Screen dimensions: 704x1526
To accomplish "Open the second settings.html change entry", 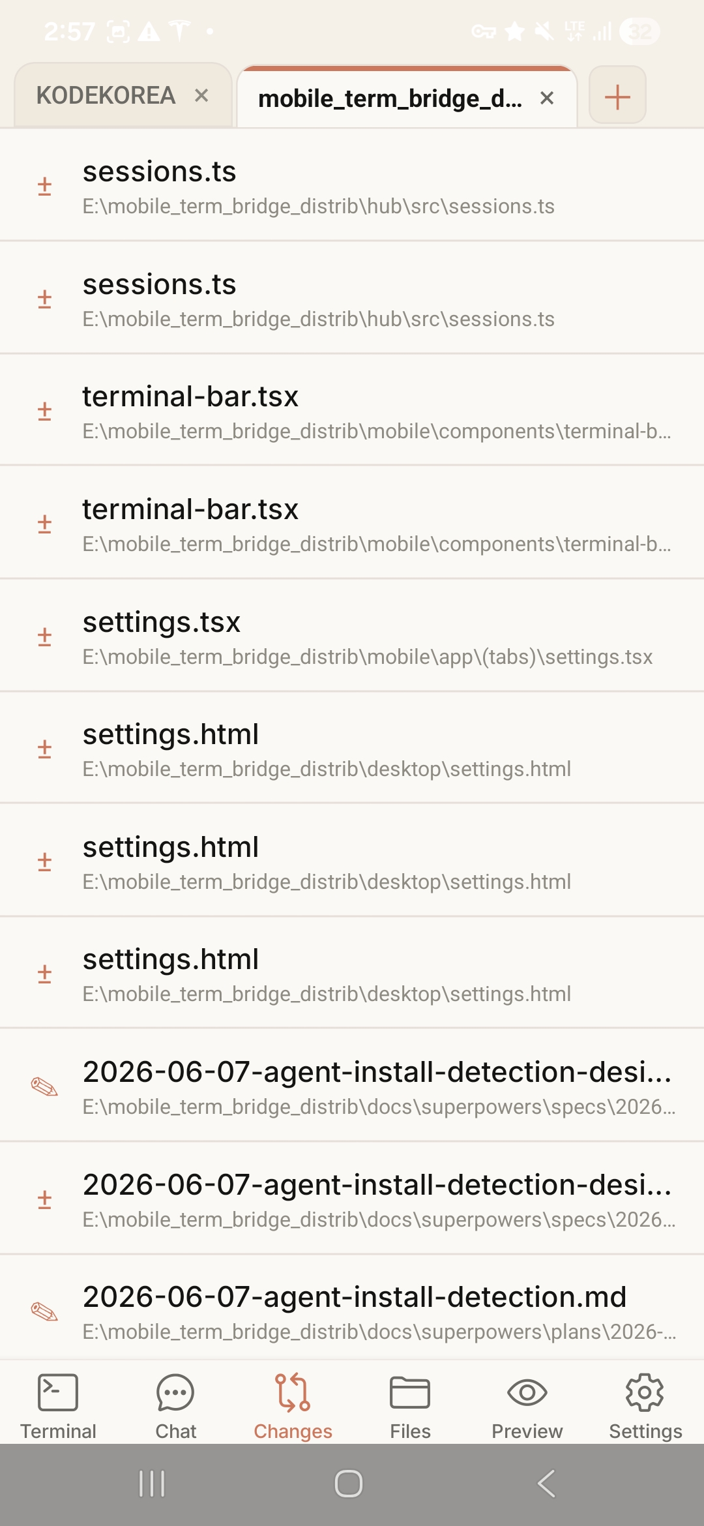I will coord(352,861).
